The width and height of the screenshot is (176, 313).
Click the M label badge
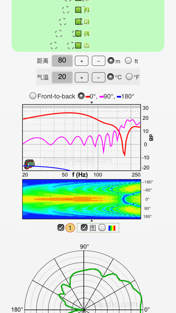(87, 46)
